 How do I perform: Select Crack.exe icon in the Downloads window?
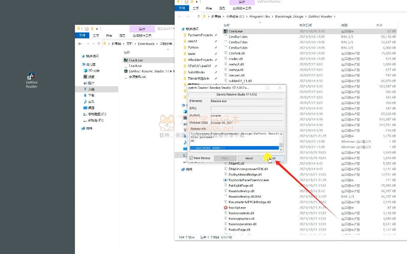click(x=126, y=60)
